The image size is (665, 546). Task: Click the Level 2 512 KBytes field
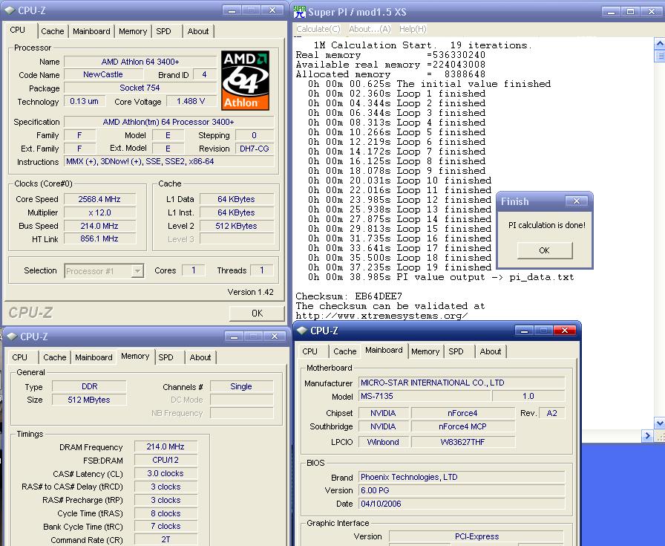point(236,226)
